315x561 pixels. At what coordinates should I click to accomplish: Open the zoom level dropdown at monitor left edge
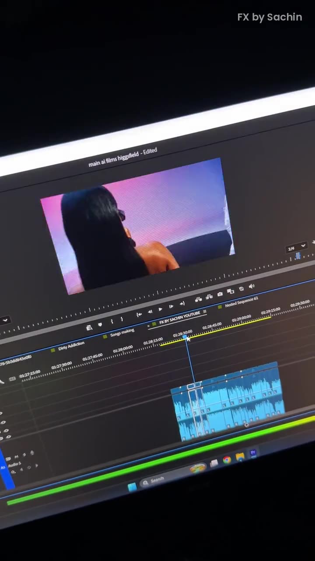(x=4, y=320)
